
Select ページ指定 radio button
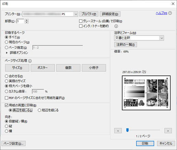[x=7, y=47]
